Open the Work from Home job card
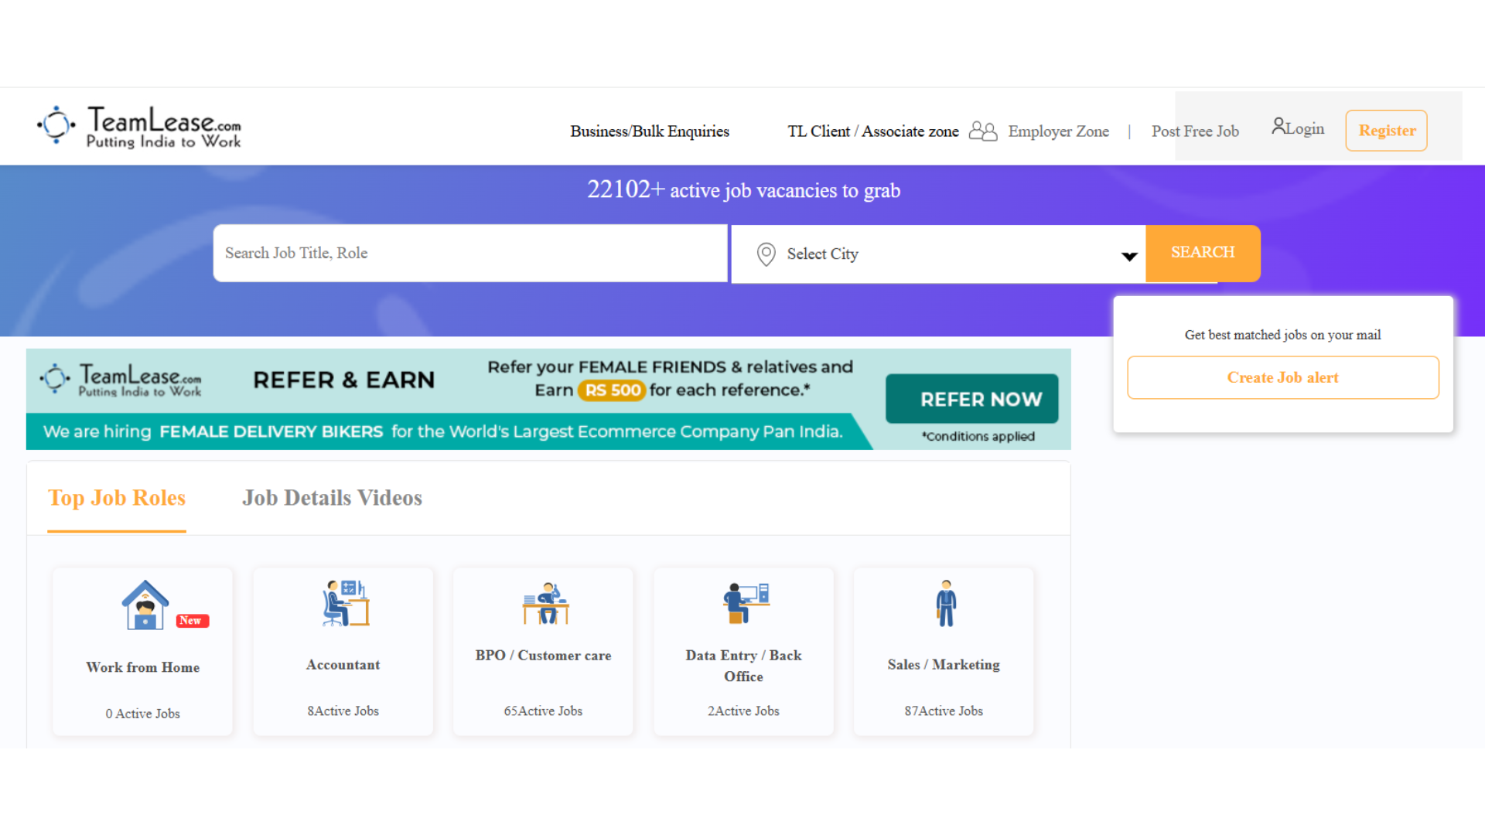Screen dimensions: 1485x835 click(143, 652)
